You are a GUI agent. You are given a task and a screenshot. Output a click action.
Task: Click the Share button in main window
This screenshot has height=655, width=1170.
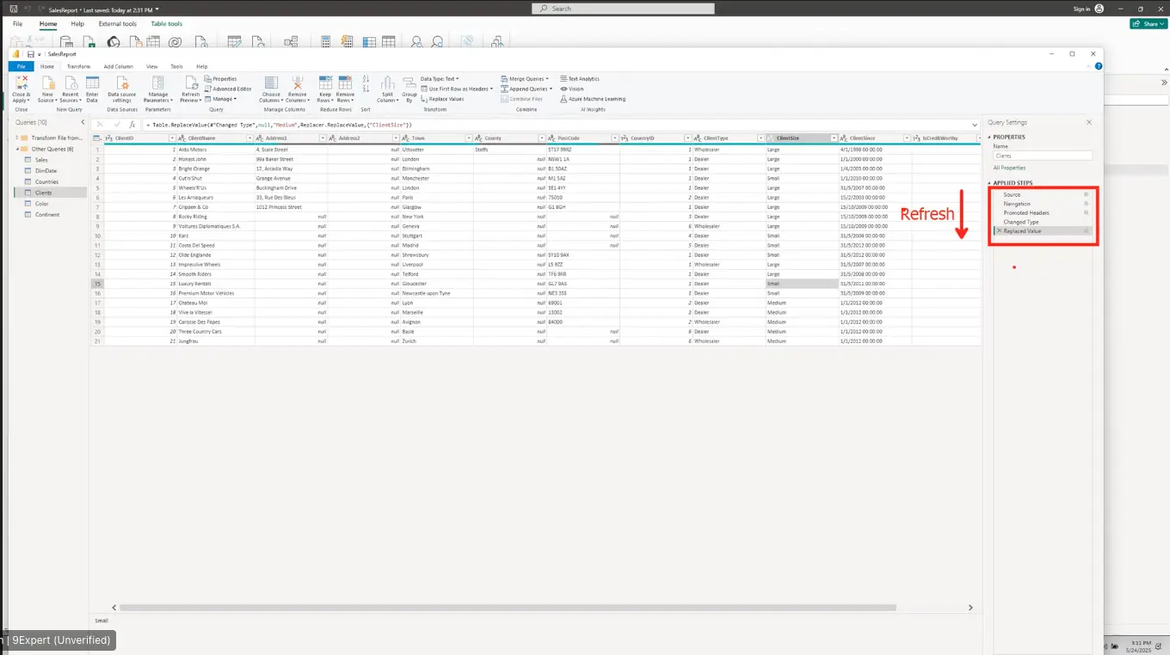point(1148,24)
